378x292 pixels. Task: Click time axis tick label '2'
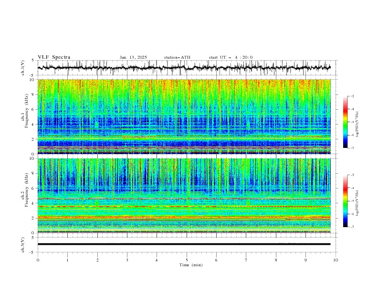click(97, 260)
